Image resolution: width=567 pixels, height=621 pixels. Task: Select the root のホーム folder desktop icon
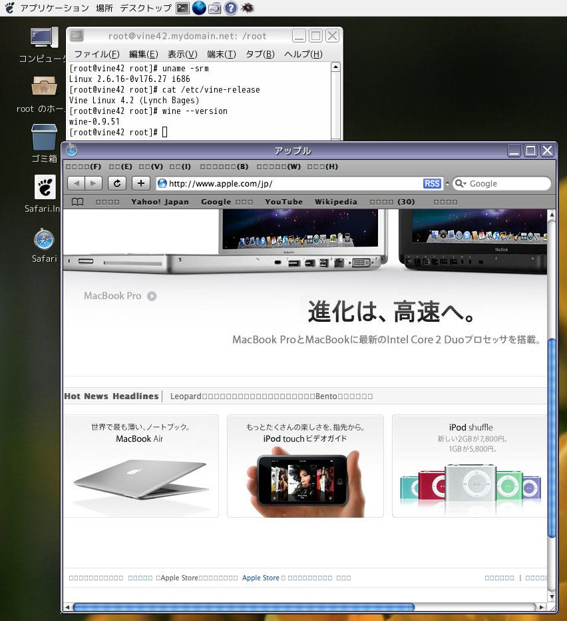point(44,87)
